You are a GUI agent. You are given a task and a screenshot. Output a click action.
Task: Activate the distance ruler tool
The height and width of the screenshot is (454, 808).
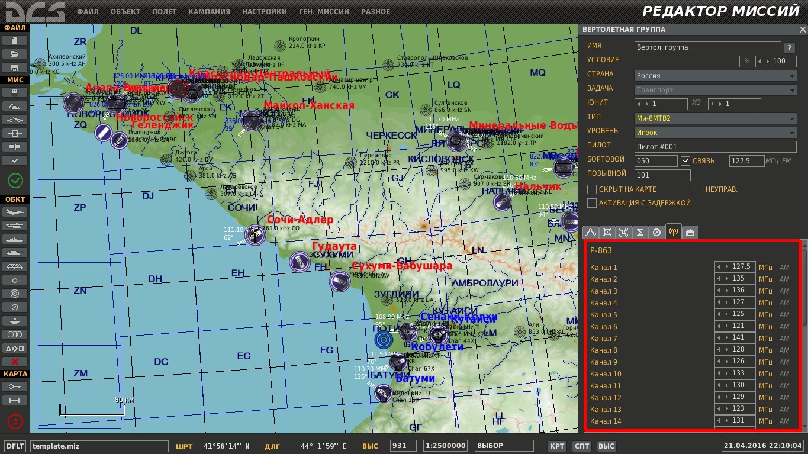[x=15, y=401]
